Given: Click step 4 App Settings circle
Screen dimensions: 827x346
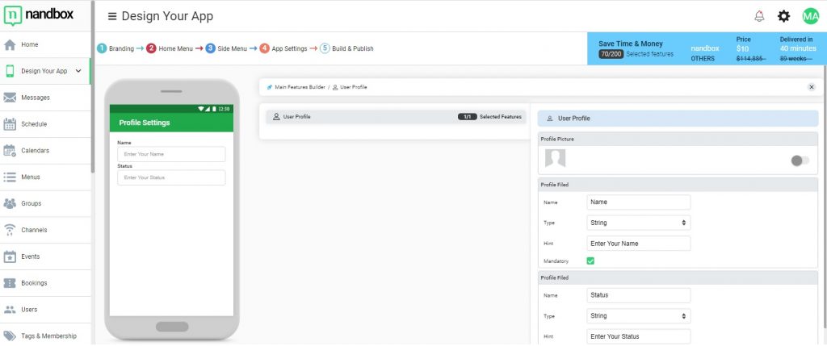Looking at the screenshot, I should pos(264,48).
